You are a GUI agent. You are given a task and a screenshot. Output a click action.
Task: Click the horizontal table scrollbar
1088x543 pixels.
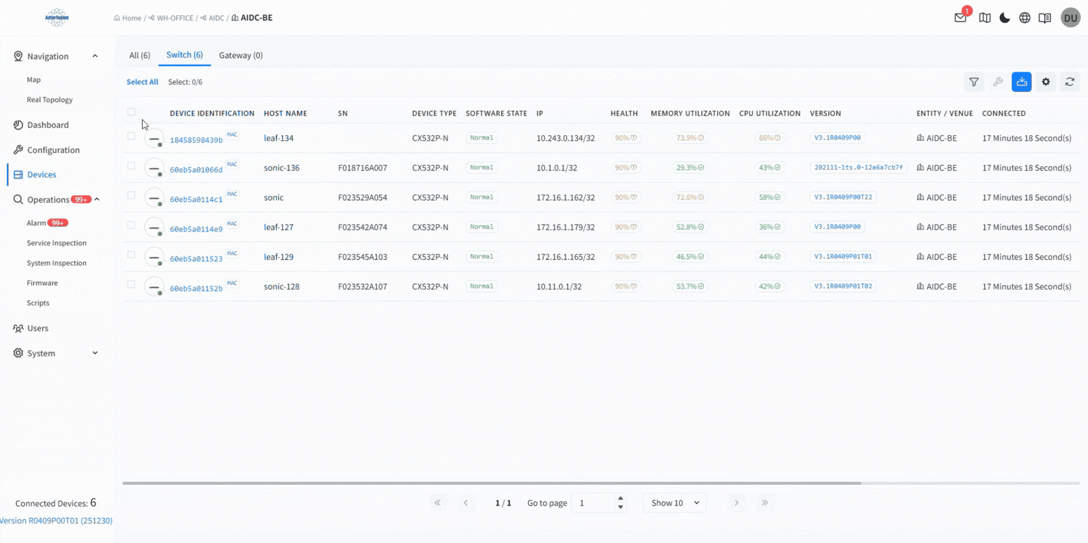coord(492,483)
